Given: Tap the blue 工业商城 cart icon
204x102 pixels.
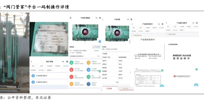Looking at the screenshot, I should tap(88, 70).
